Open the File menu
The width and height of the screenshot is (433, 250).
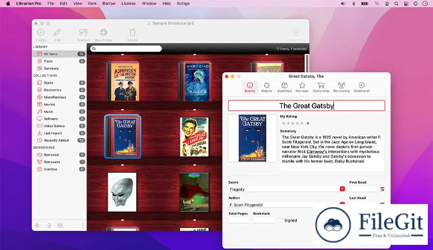[x=51, y=4]
